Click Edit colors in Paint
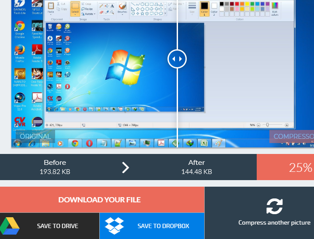 [275, 9]
